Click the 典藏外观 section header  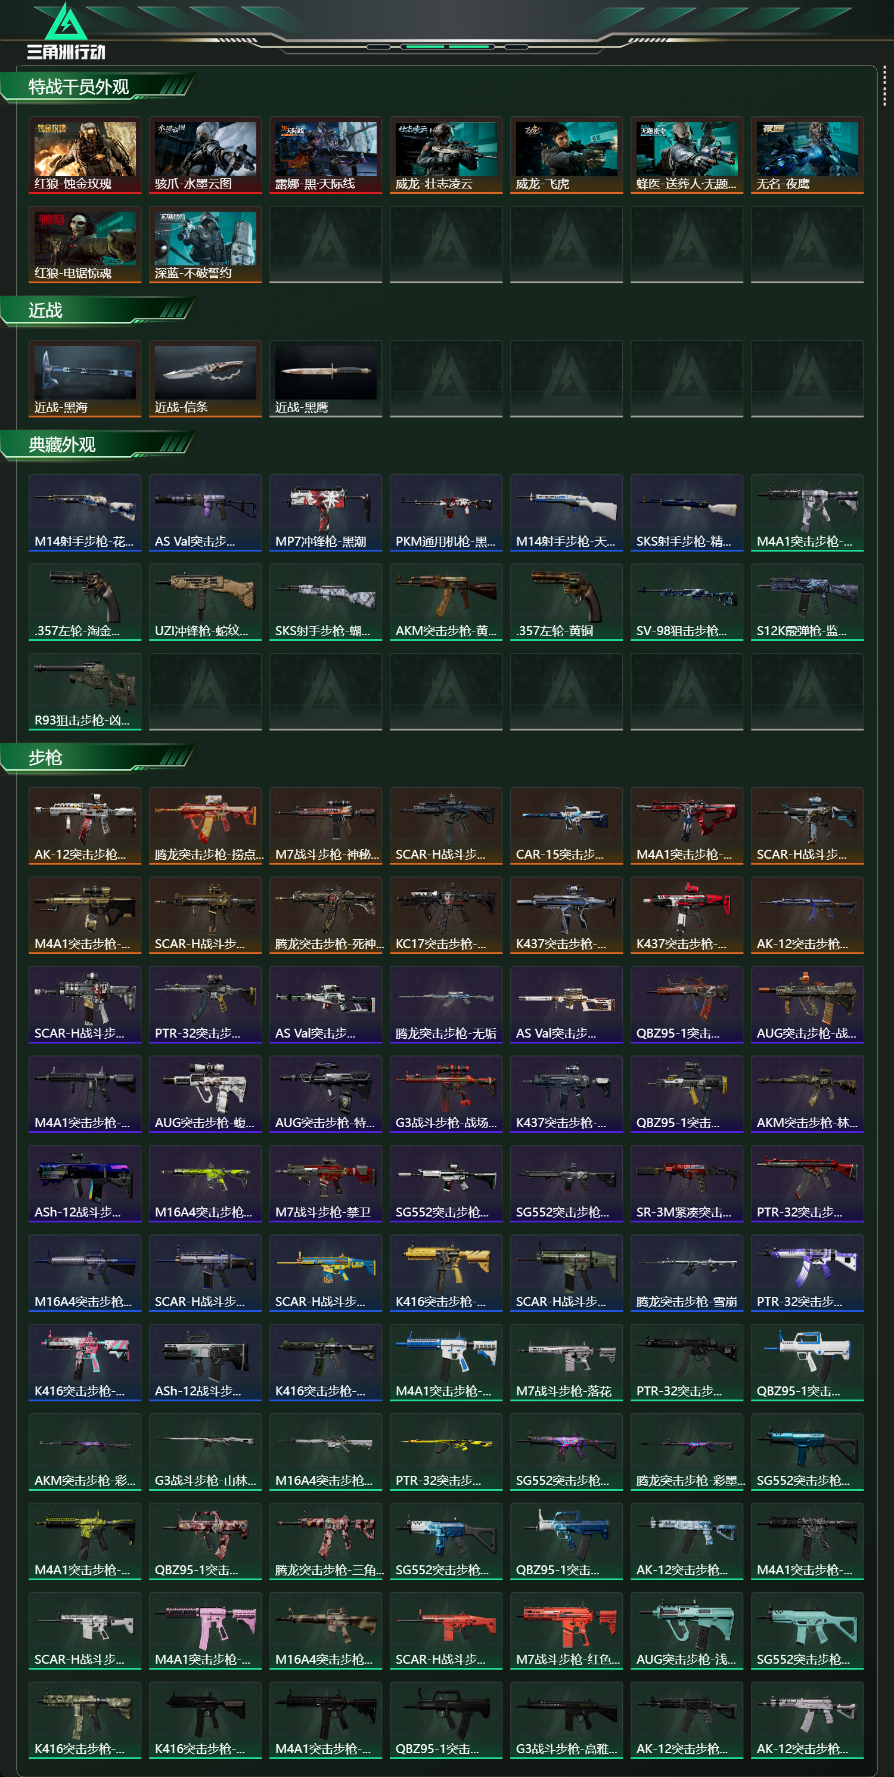click(62, 445)
